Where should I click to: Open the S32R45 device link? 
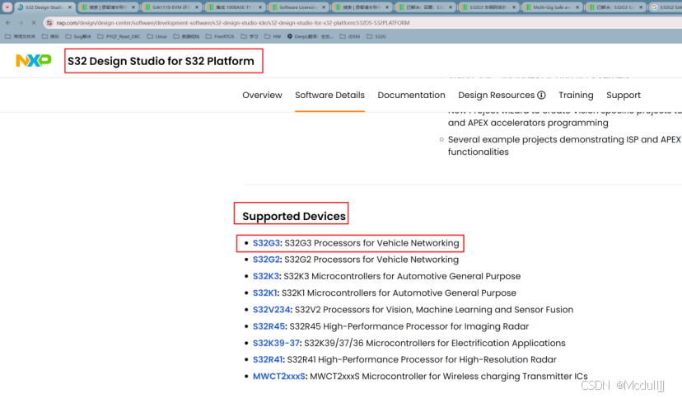pyautogui.click(x=269, y=326)
